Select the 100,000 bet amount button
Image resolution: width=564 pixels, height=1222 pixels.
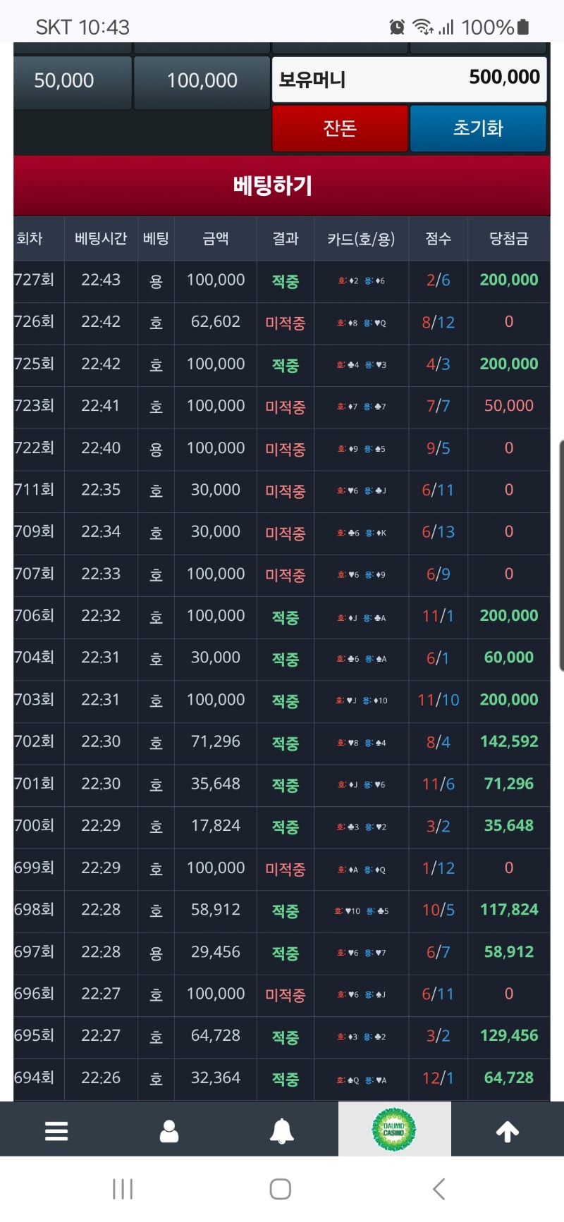tap(202, 82)
